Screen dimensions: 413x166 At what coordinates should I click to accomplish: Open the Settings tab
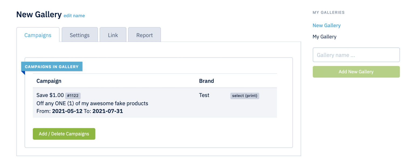coord(80,35)
